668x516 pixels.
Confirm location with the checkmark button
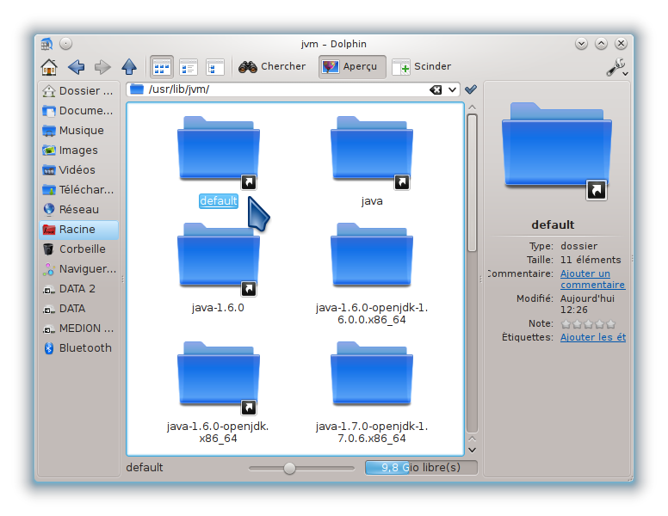point(471,89)
